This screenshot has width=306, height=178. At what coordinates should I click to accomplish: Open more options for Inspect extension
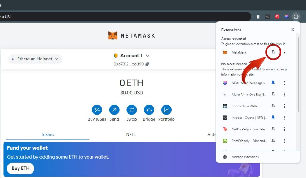[284, 118]
